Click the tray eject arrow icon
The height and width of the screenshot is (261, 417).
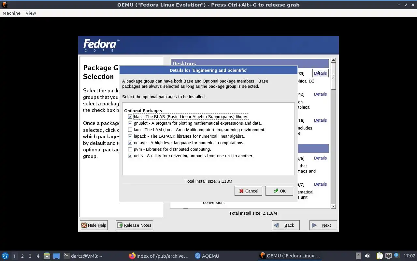click(358, 256)
